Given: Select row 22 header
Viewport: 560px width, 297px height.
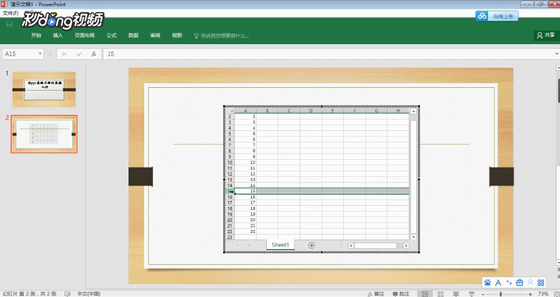Looking at the screenshot, I should pyautogui.click(x=230, y=232).
